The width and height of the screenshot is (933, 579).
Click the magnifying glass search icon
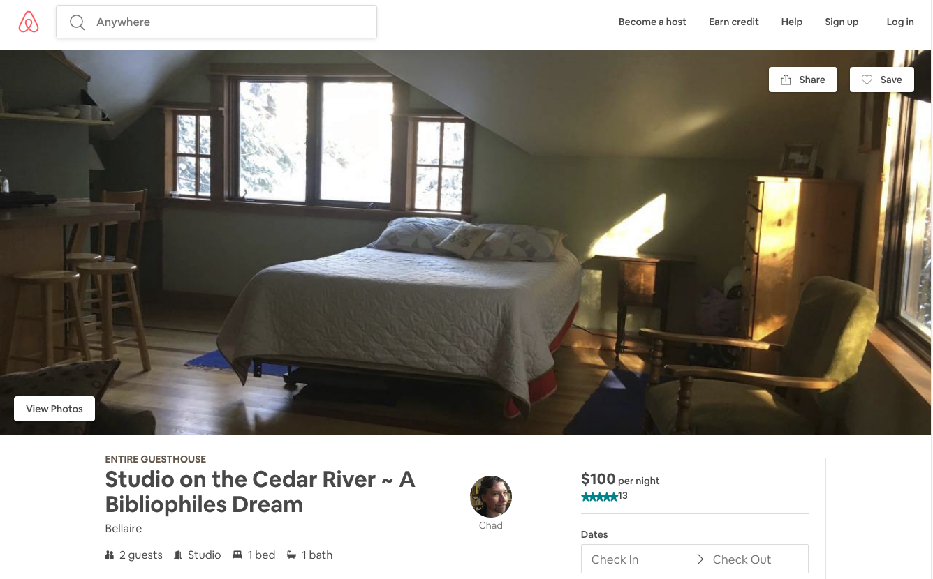(x=77, y=22)
